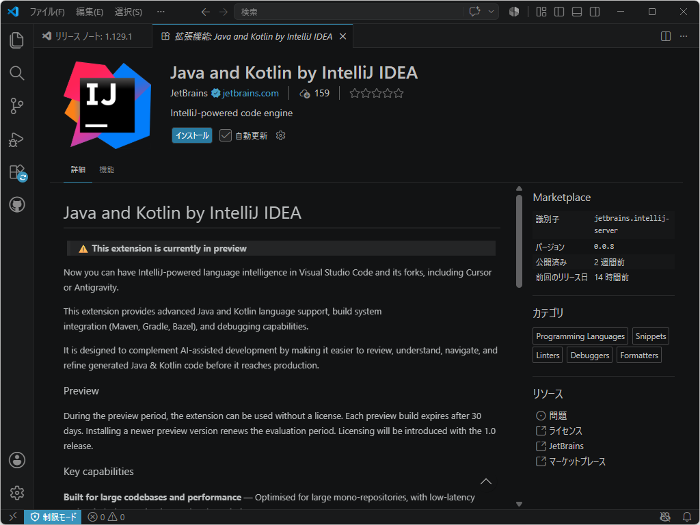Viewport: 700px width, 525px height.
Task: Select the 詳細 tab
Action: click(x=78, y=170)
